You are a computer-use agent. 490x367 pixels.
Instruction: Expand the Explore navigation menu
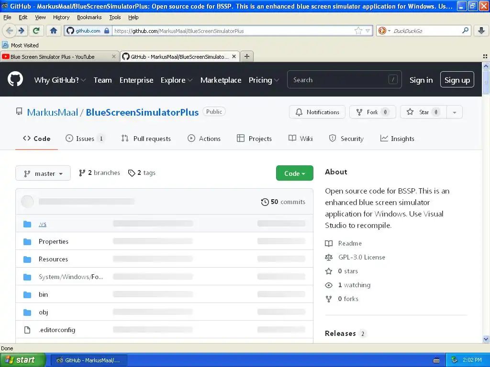pos(176,80)
